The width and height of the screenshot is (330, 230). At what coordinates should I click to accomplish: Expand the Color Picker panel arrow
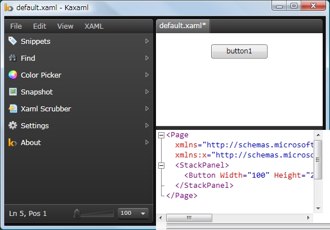click(x=147, y=75)
